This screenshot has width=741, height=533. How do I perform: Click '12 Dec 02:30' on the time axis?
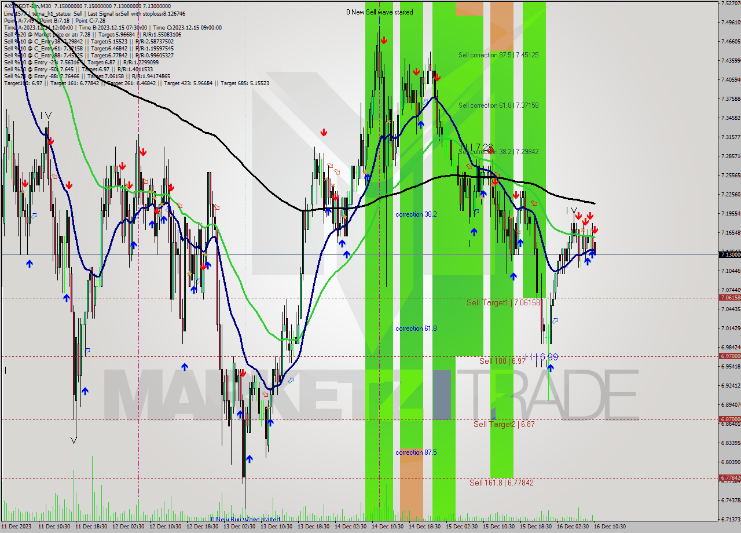point(129,527)
